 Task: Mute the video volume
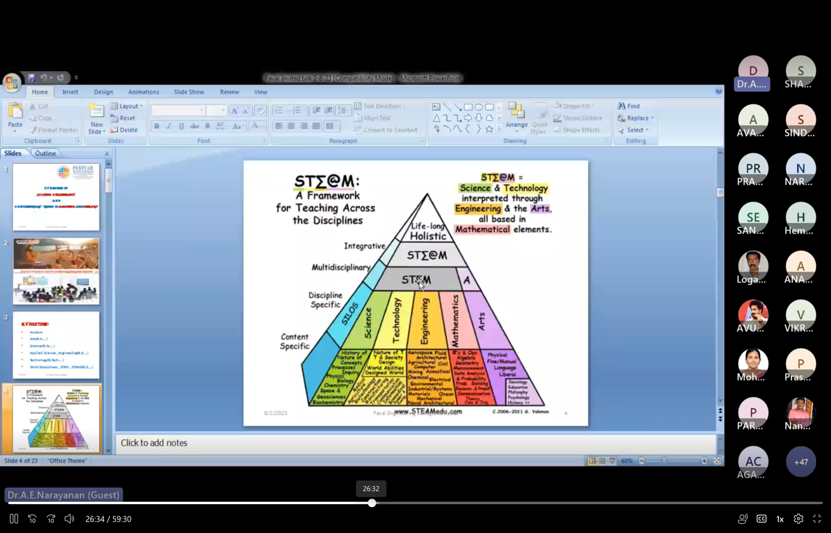point(69,519)
